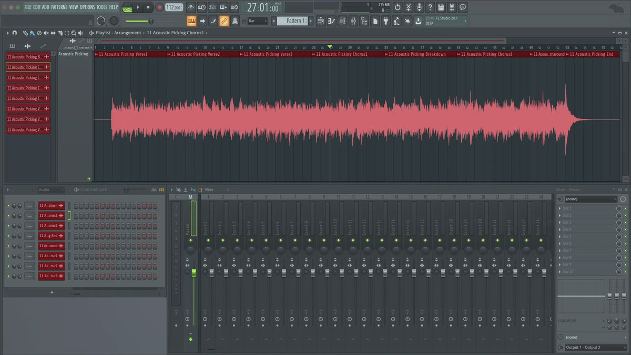Image resolution: width=631 pixels, height=355 pixels.
Task: Open the help question mark icon
Action: click(430, 7)
